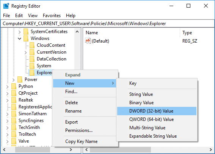215x154 pixels.
Task: Expand the CurrentVersion key
Action: 26,52
